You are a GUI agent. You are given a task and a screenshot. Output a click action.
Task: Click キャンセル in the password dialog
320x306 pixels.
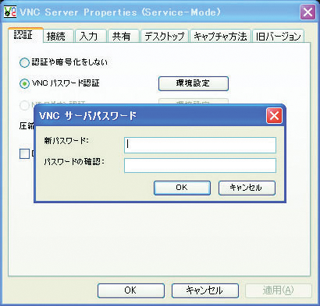pyautogui.click(x=247, y=188)
